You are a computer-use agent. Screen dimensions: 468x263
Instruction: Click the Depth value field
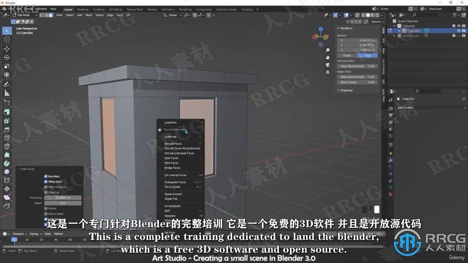[x=63, y=203]
